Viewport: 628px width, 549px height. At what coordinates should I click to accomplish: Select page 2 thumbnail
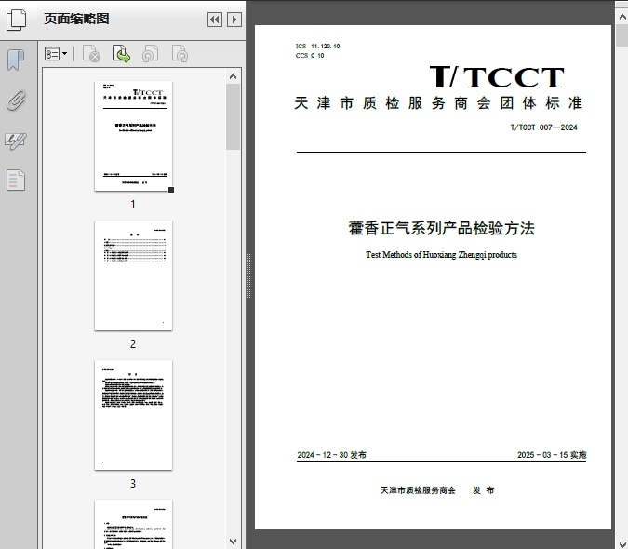pyautogui.click(x=133, y=275)
